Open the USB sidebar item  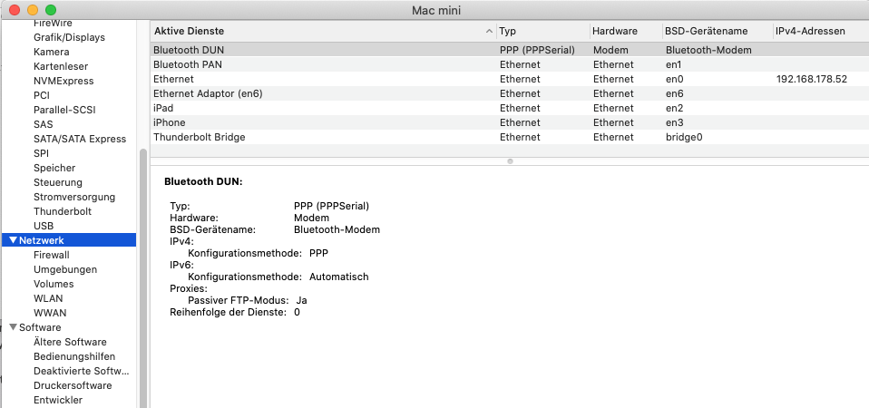(44, 226)
